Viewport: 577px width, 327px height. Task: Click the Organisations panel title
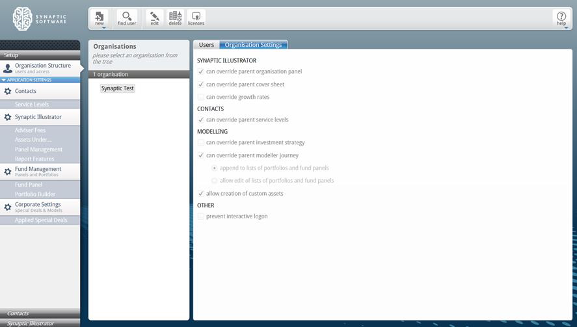(x=114, y=46)
